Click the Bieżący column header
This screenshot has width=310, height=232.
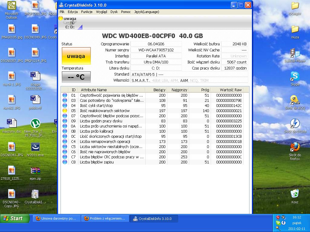[x=156, y=90]
